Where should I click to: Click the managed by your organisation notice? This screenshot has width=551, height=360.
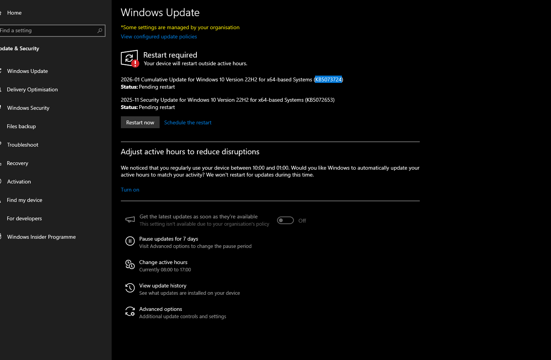pyautogui.click(x=180, y=27)
